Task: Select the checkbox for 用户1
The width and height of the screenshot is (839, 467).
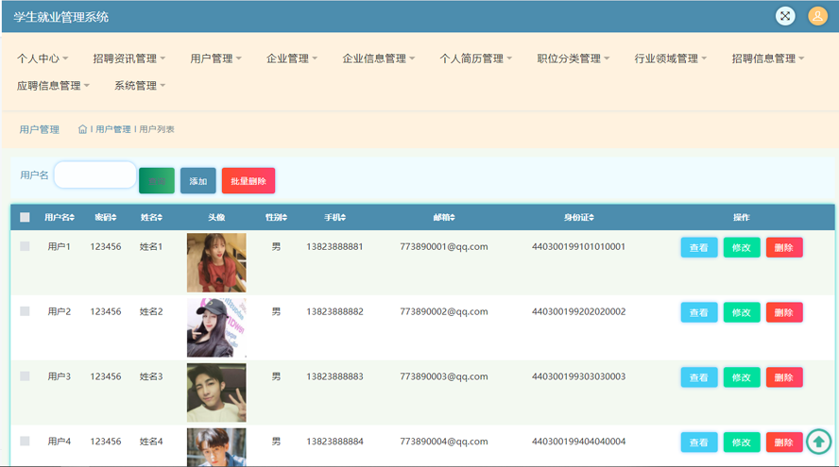Action: pos(25,246)
